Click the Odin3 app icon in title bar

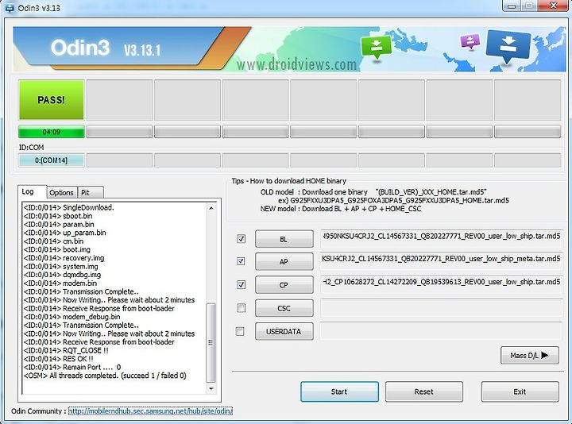8,8
